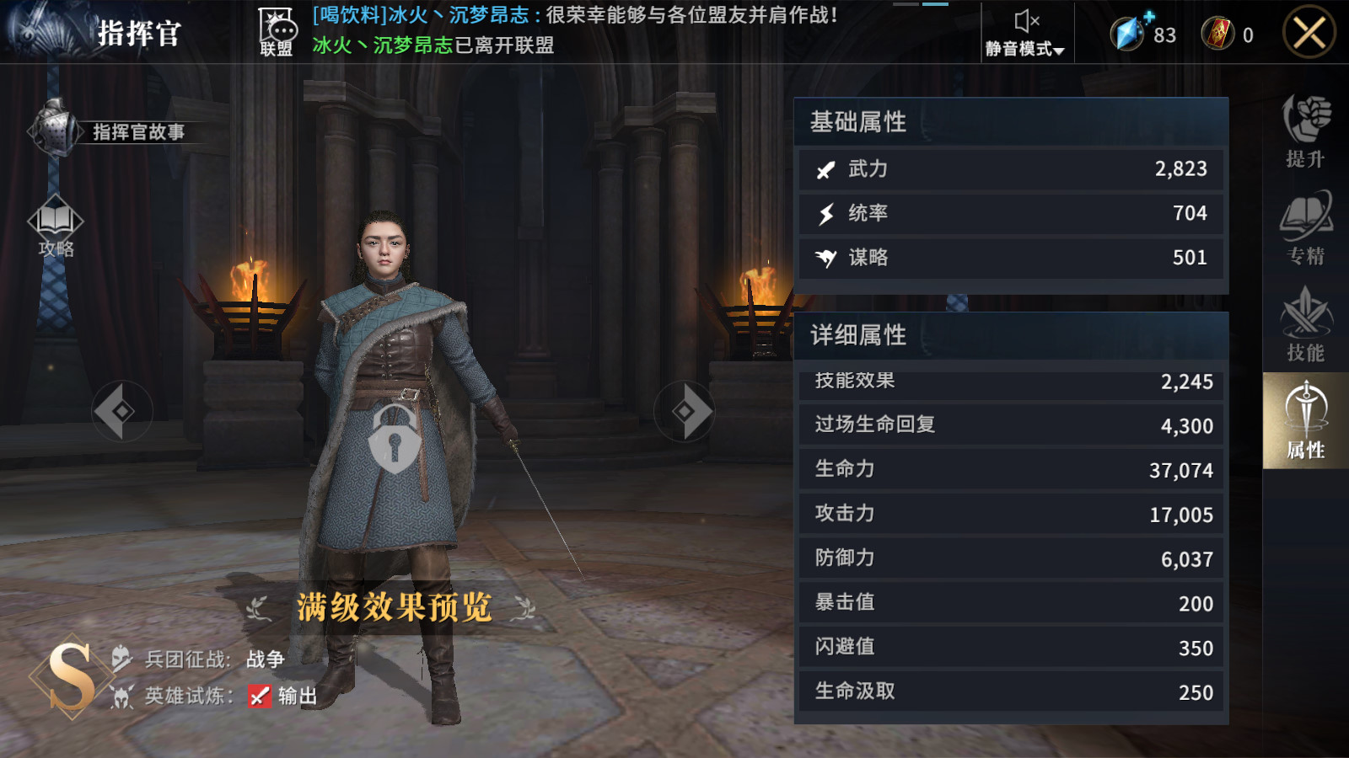The image size is (1349, 758).
Task: Open the 联盟 alliance chat icon
Action: pyautogui.click(x=277, y=32)
